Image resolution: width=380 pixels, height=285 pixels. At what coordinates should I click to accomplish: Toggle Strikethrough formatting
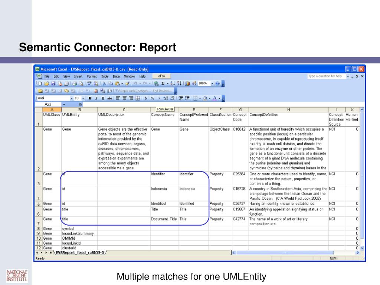(x=110, y=98)
